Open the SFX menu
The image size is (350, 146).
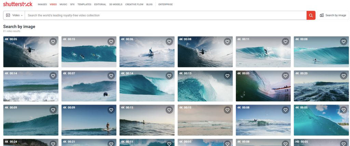(72, 4)
